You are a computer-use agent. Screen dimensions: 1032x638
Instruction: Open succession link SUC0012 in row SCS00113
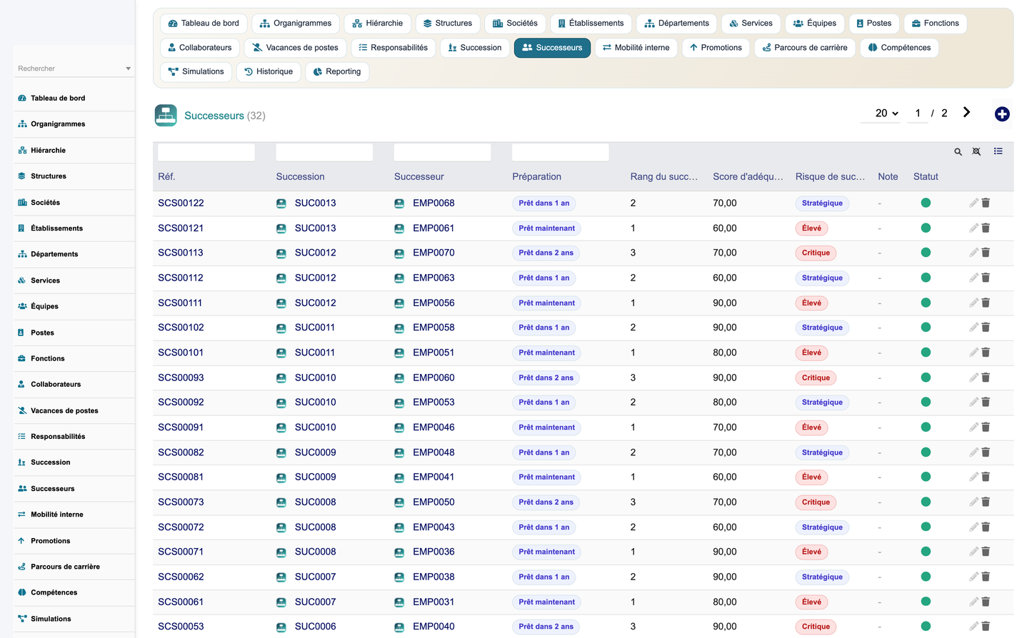(315, 253)
